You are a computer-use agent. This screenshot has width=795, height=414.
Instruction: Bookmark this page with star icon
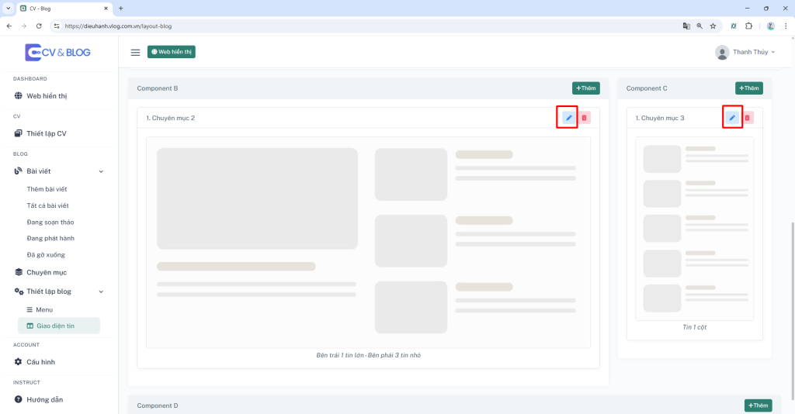pos(713,26)
